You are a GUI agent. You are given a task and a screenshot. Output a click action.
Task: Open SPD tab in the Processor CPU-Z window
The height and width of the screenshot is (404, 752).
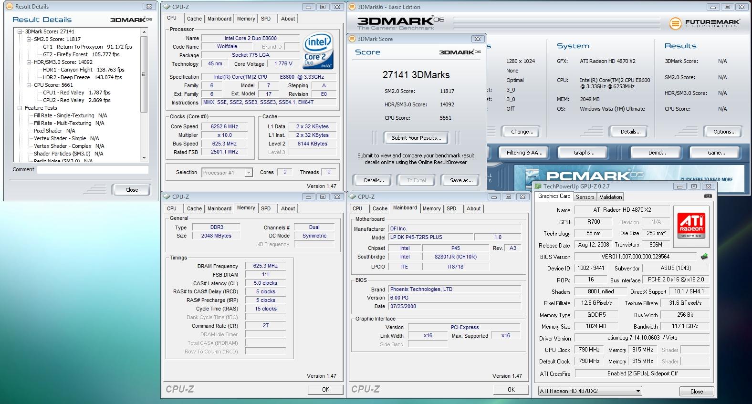(x=266, y=19)
